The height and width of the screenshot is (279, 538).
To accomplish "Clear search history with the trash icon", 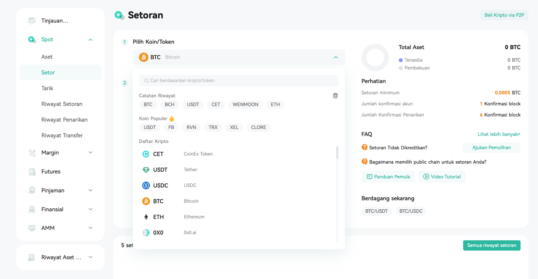I will point(335,96).
